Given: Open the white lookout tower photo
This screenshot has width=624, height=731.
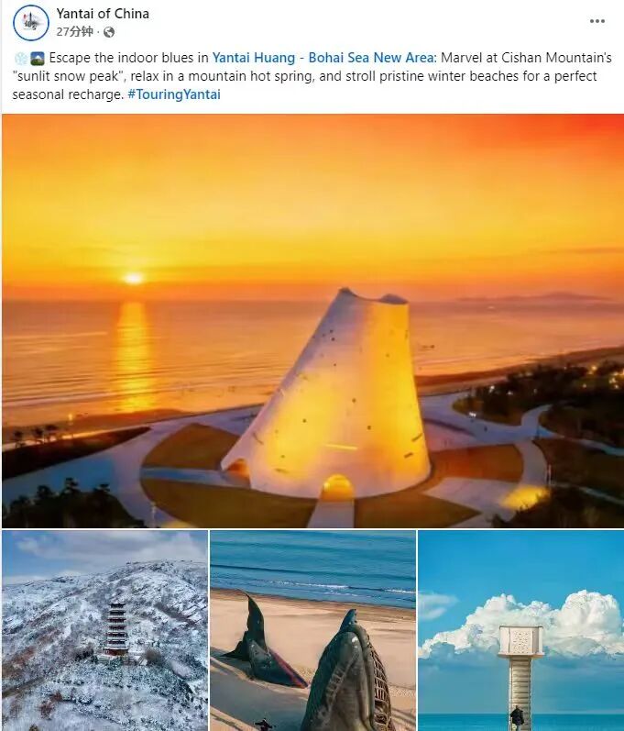Looking at the screenshot, I should [x=520, y=630].
